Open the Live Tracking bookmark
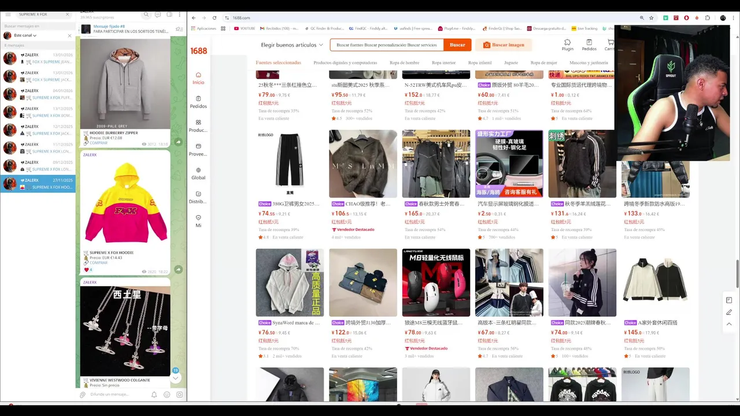The image size is (740, 416). tap(584, 28)
